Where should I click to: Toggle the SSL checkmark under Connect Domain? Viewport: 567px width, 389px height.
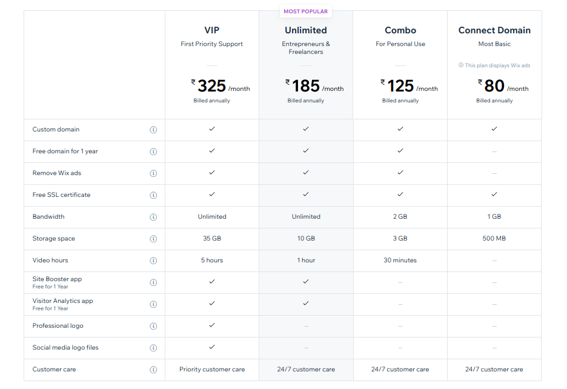(x=494, y=194)
